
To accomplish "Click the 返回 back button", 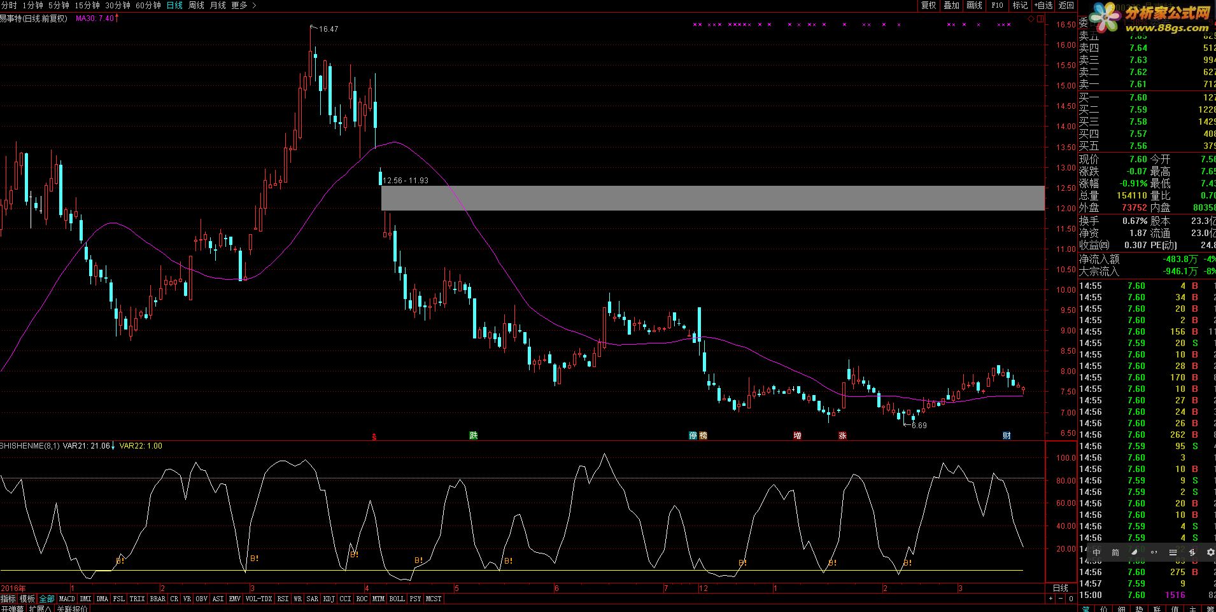I will point(1066,5).
